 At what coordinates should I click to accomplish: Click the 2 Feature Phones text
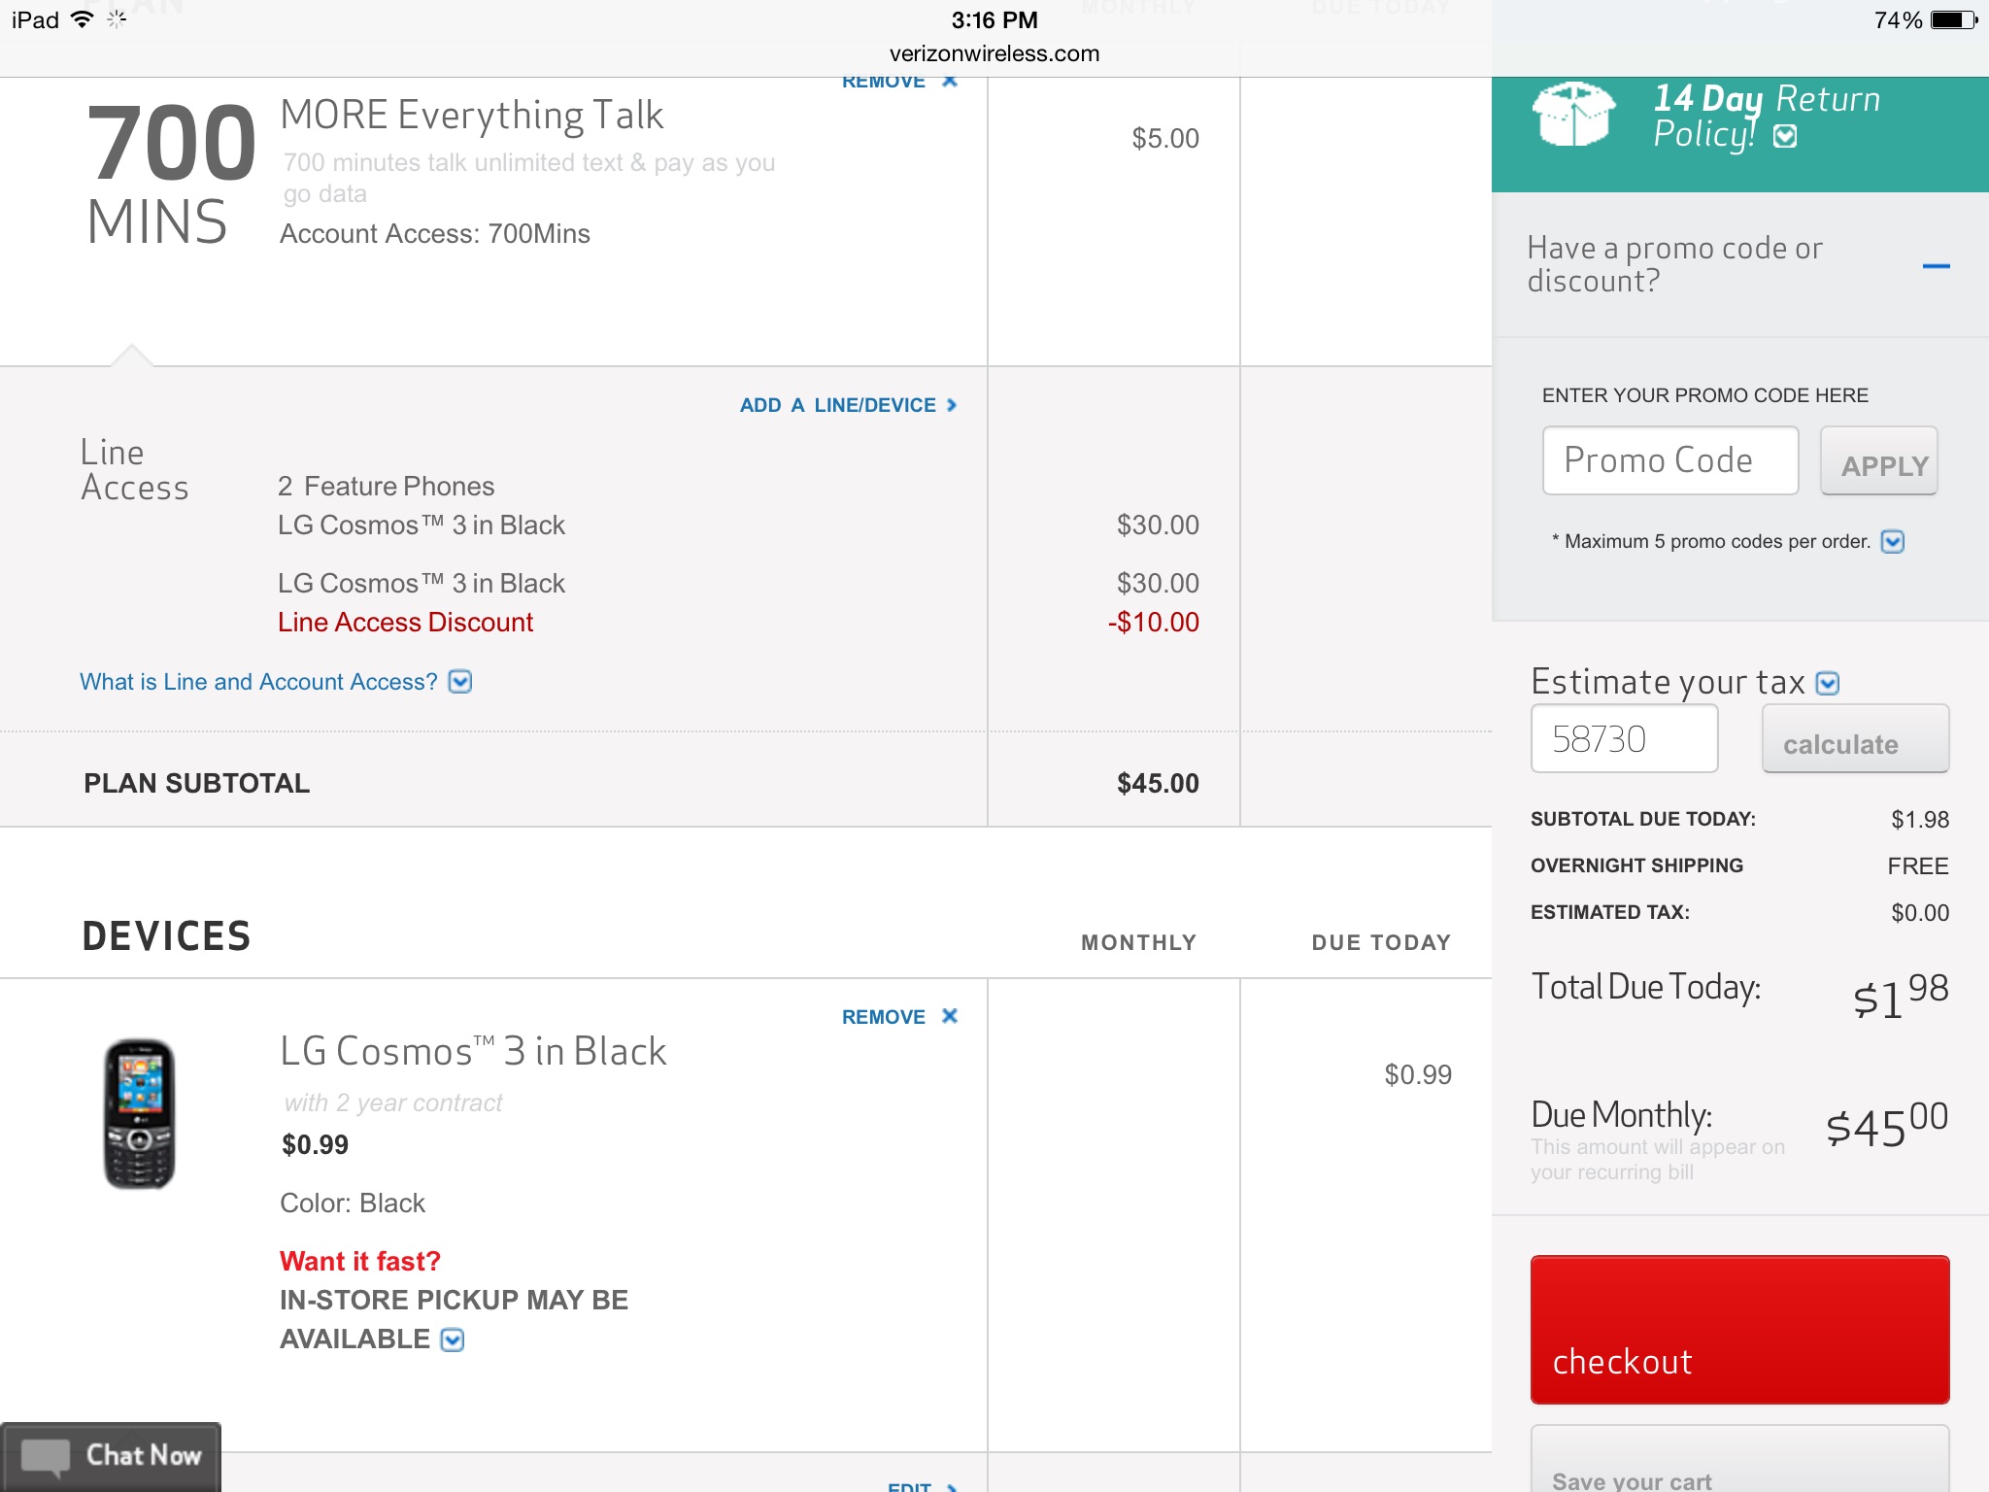tap(386, 486)
